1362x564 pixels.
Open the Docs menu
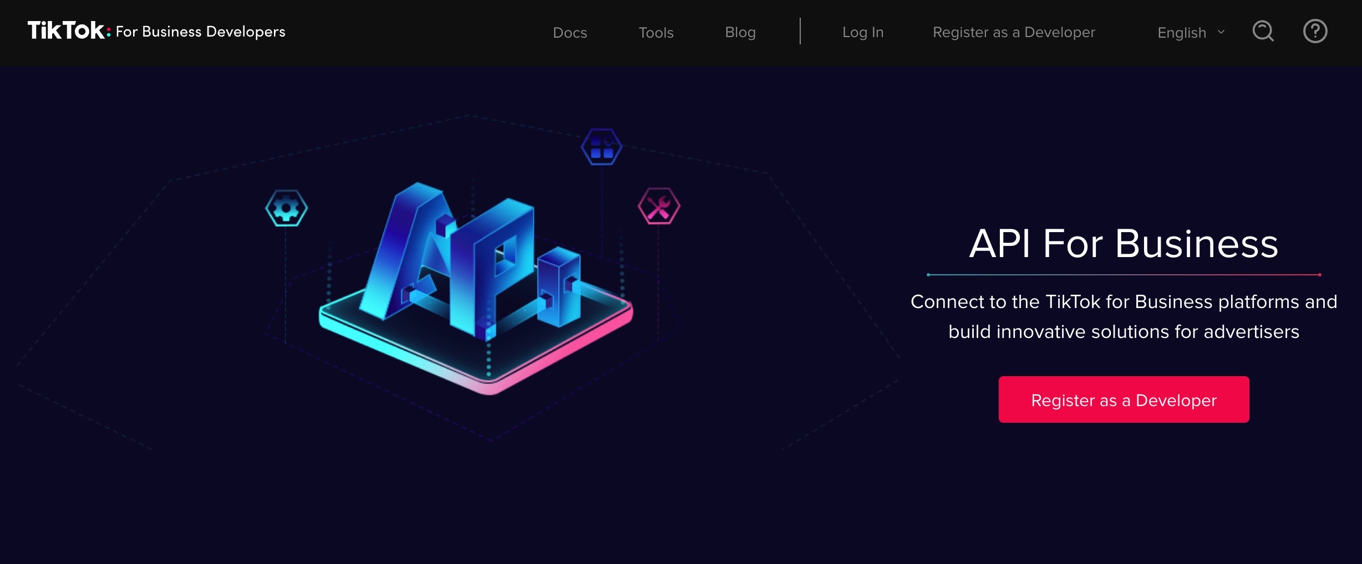click(570, 33)
